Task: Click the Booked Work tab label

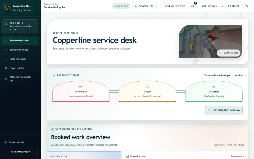Action: coord(59,157)
